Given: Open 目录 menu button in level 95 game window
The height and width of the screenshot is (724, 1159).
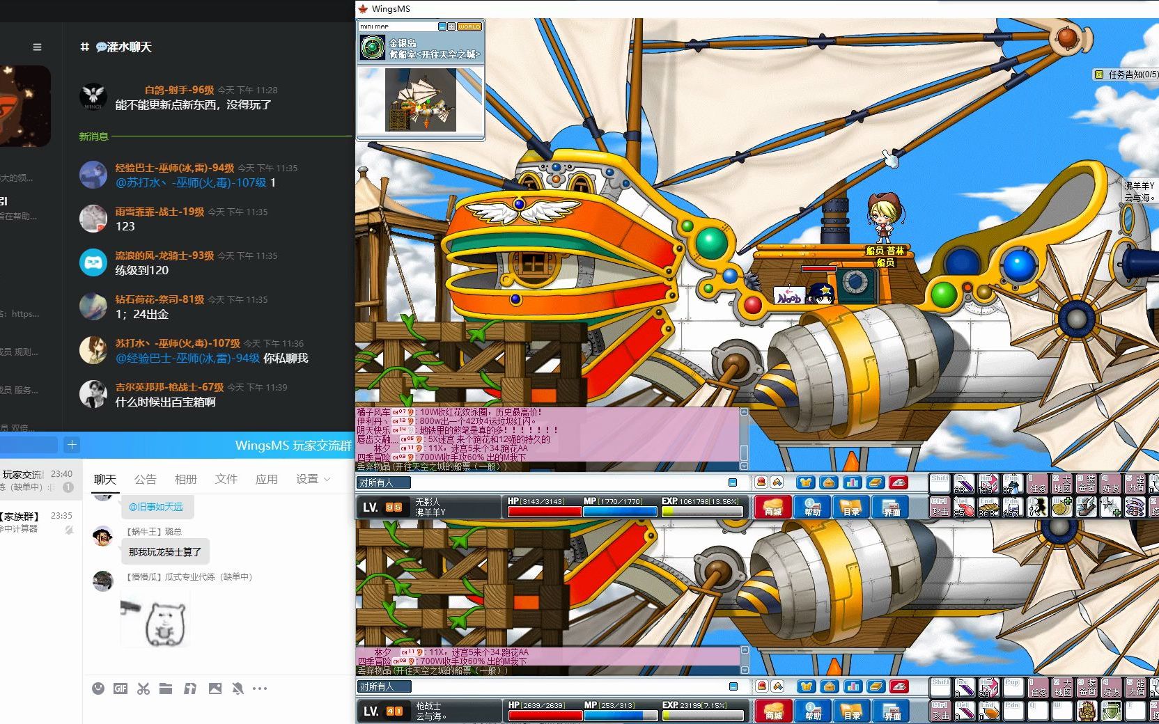Looking at the screenshot, I should pos(852,507).
